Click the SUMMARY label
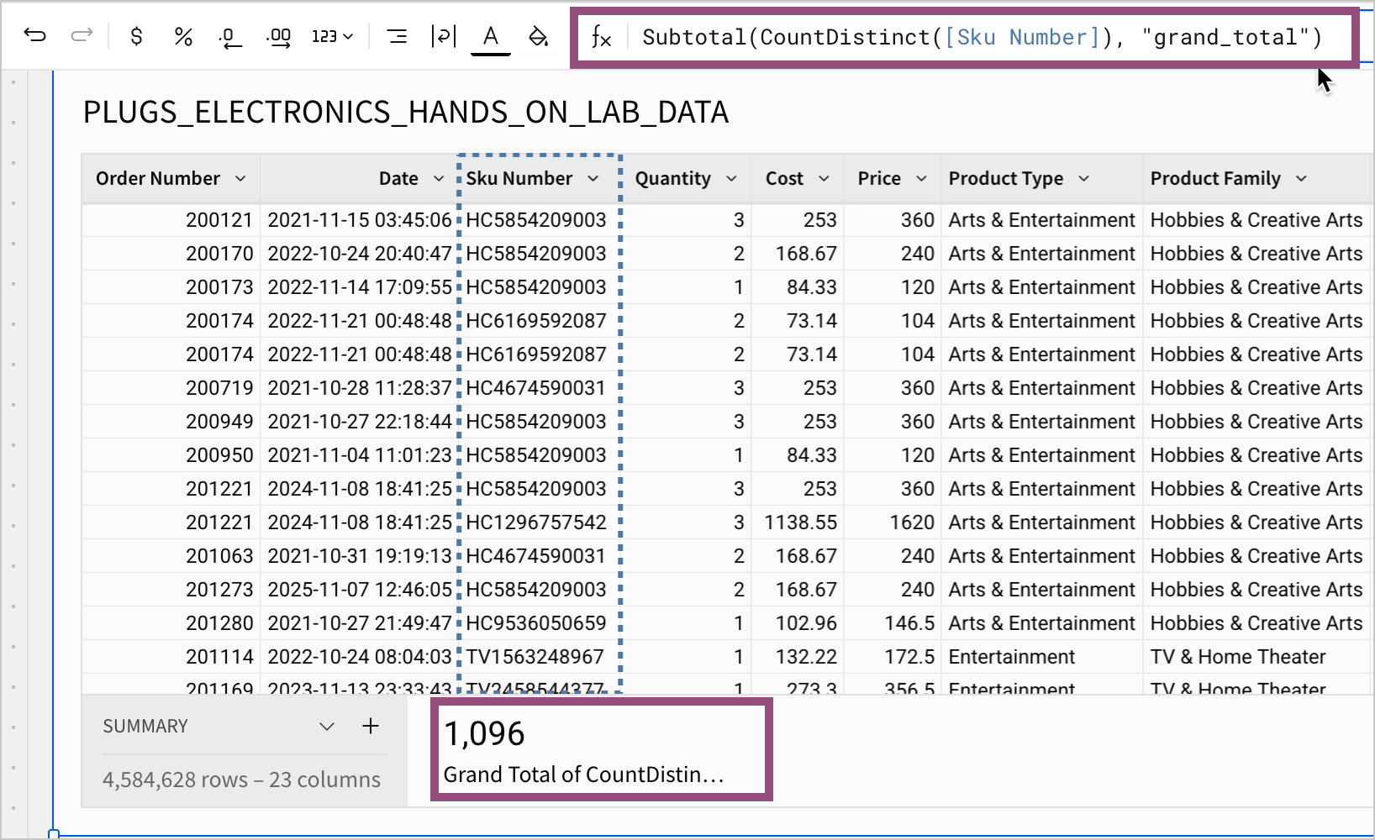This screenshot has width=1375, height=840. tap(145, 726)
